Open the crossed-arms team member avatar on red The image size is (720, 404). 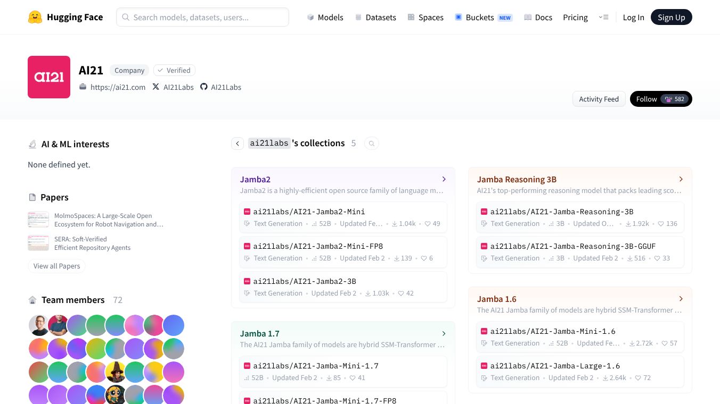(x=58, y=325)
